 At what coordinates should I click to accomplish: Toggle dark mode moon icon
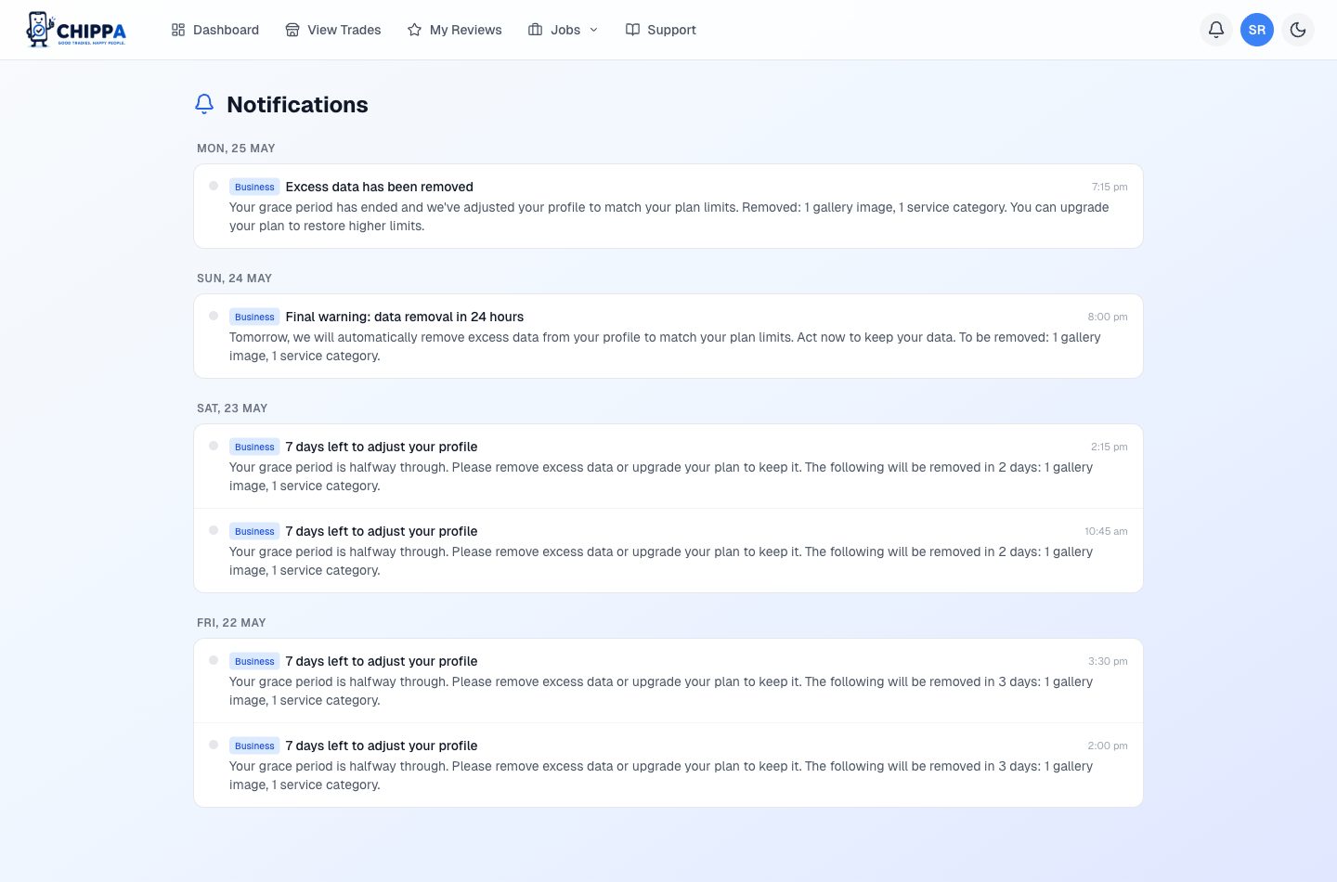click(x=1298, y=30)
